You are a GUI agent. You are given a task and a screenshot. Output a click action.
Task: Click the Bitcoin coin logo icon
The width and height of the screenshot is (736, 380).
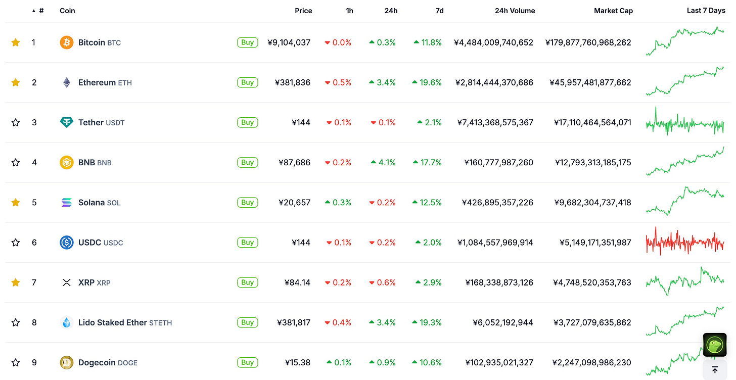point(67,42)
